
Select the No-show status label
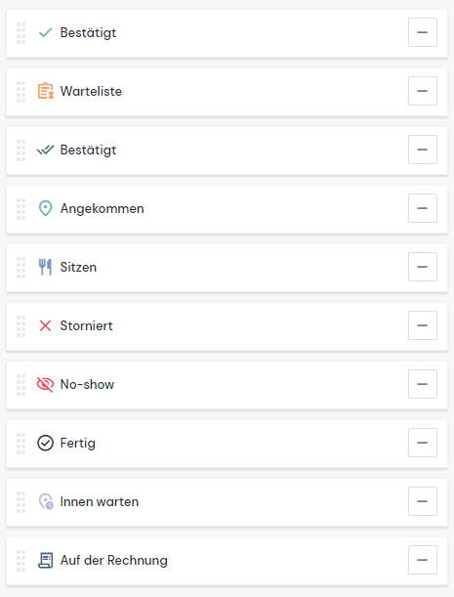click(x=87, y=384)
